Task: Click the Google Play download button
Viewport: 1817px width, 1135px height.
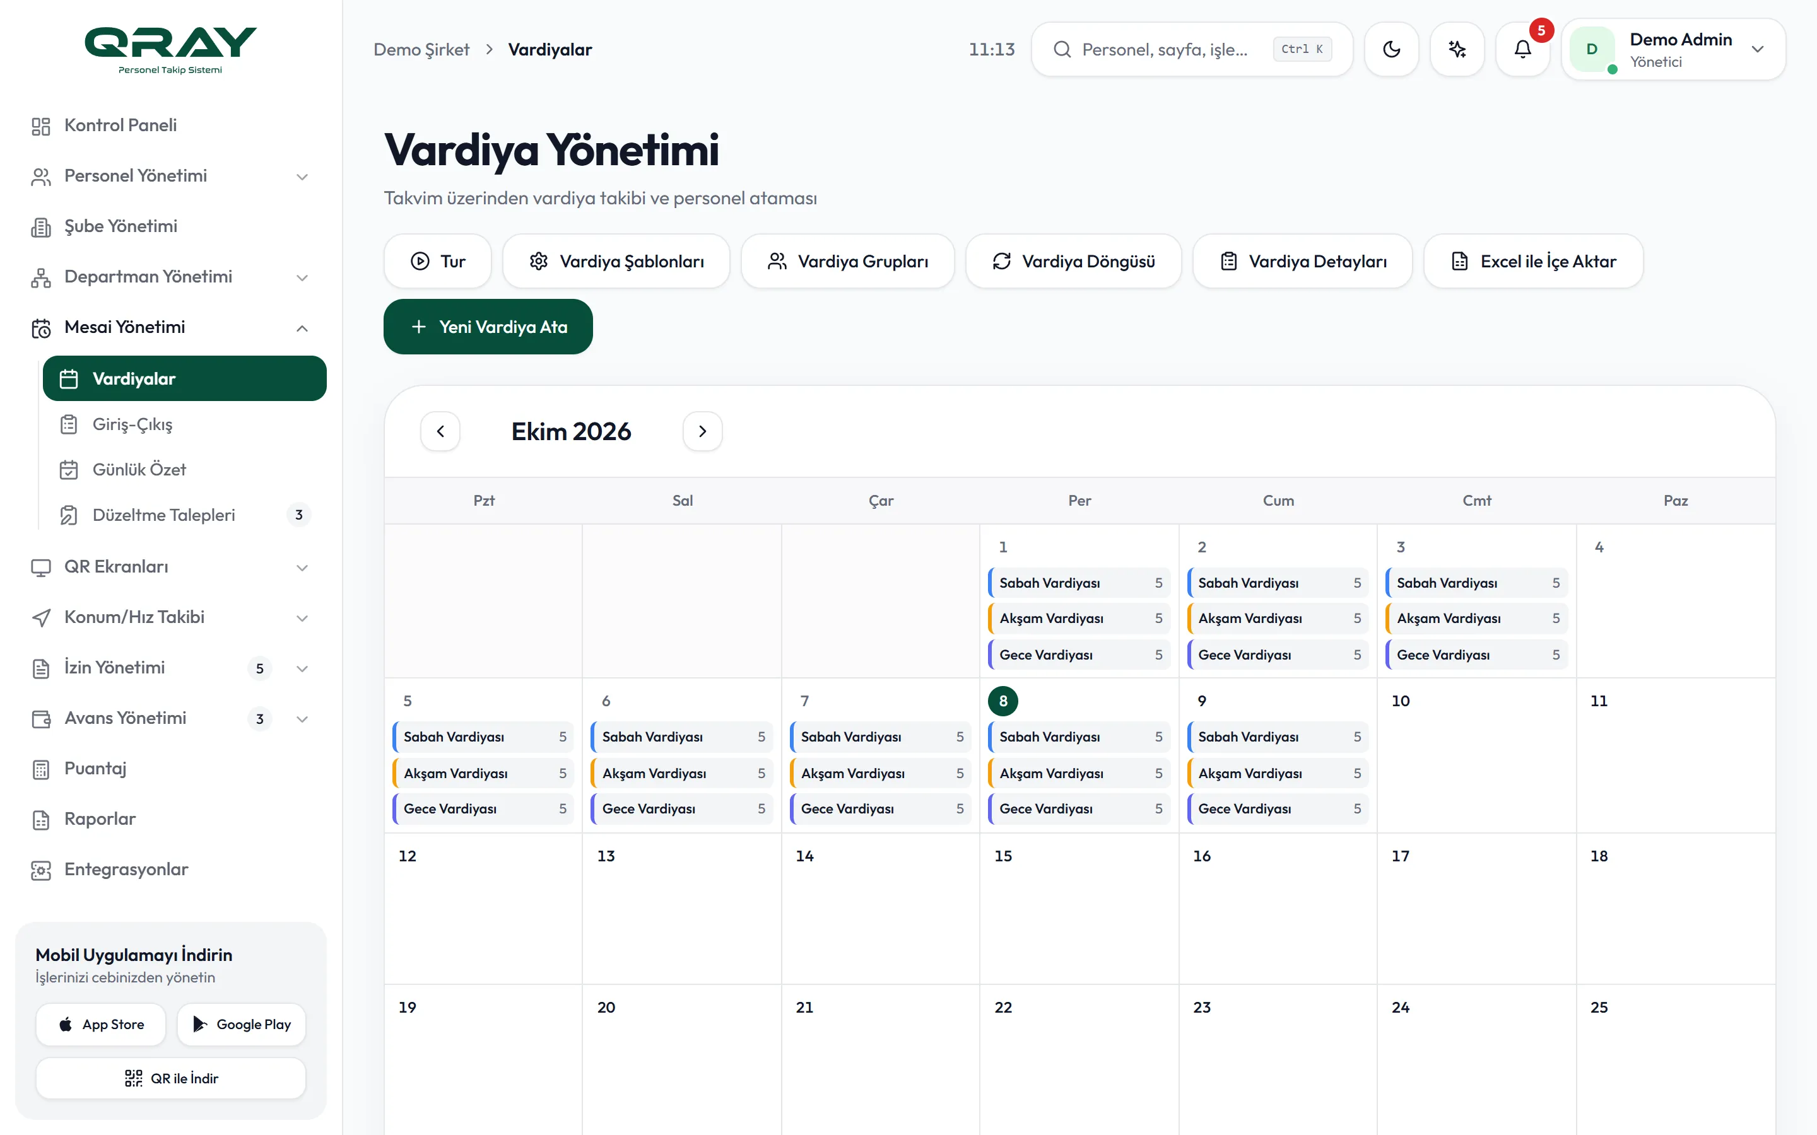Action: 242,1025
